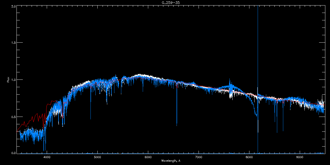This screenshot has height=165, width=330.
Task: Select the x-axis label Wavelength, A
Action: coord(171,161)
